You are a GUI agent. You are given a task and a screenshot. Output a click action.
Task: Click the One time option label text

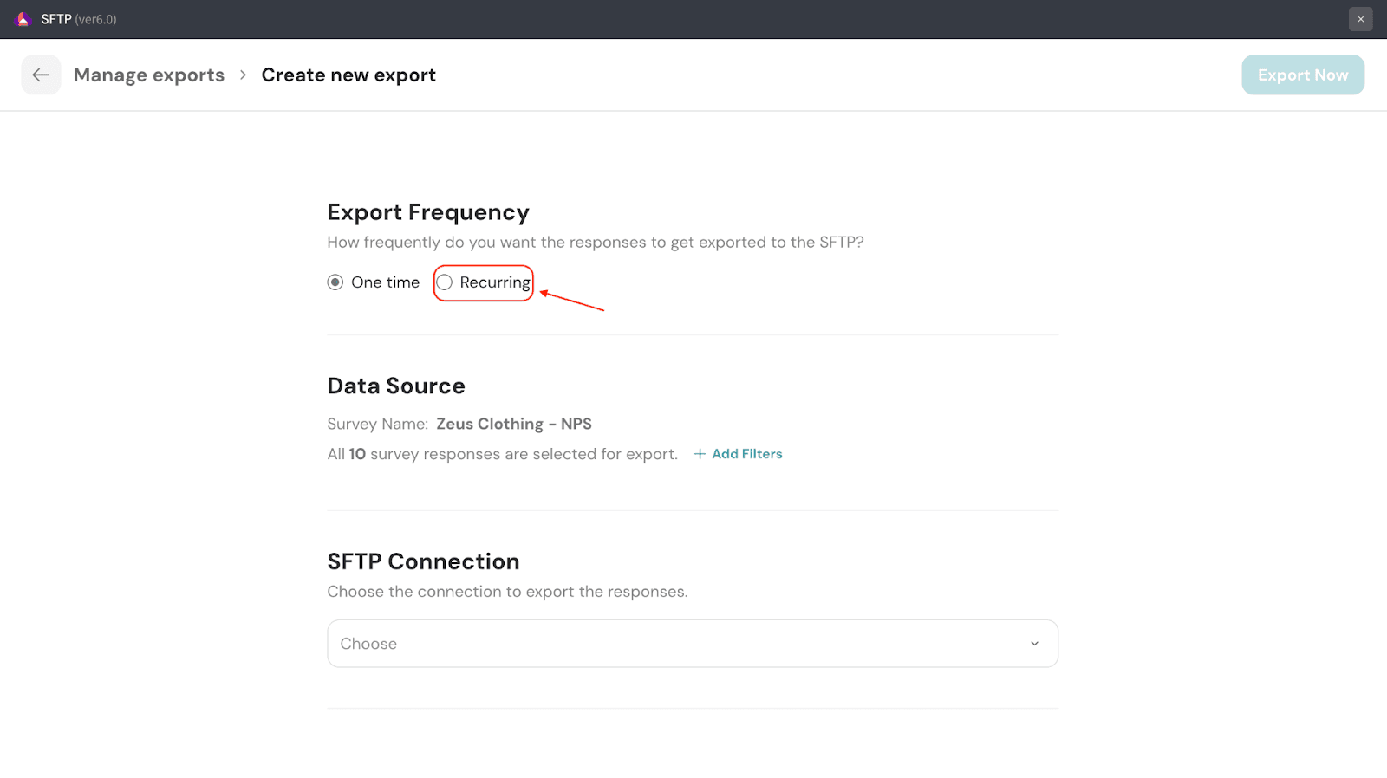pos(385,282)
